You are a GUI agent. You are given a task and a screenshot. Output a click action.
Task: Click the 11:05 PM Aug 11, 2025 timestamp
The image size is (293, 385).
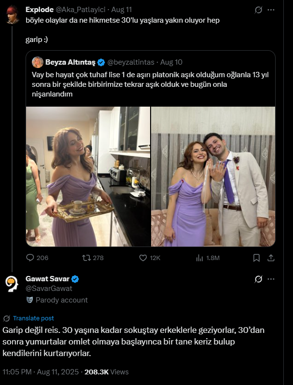40,372
